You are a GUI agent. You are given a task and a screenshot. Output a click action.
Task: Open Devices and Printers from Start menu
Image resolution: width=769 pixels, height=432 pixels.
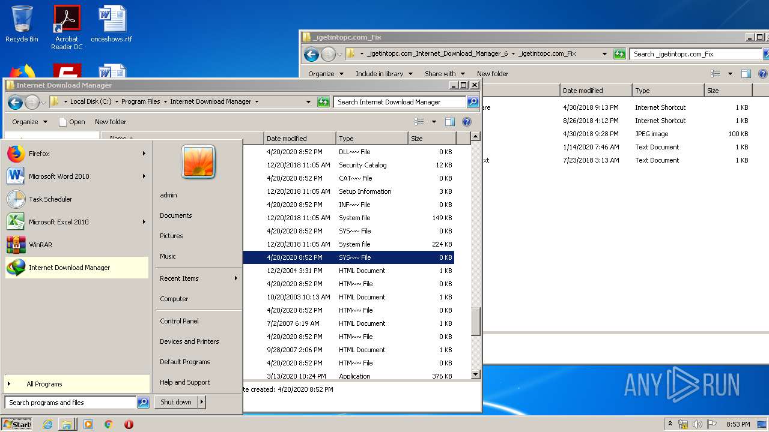click(189, 341)
